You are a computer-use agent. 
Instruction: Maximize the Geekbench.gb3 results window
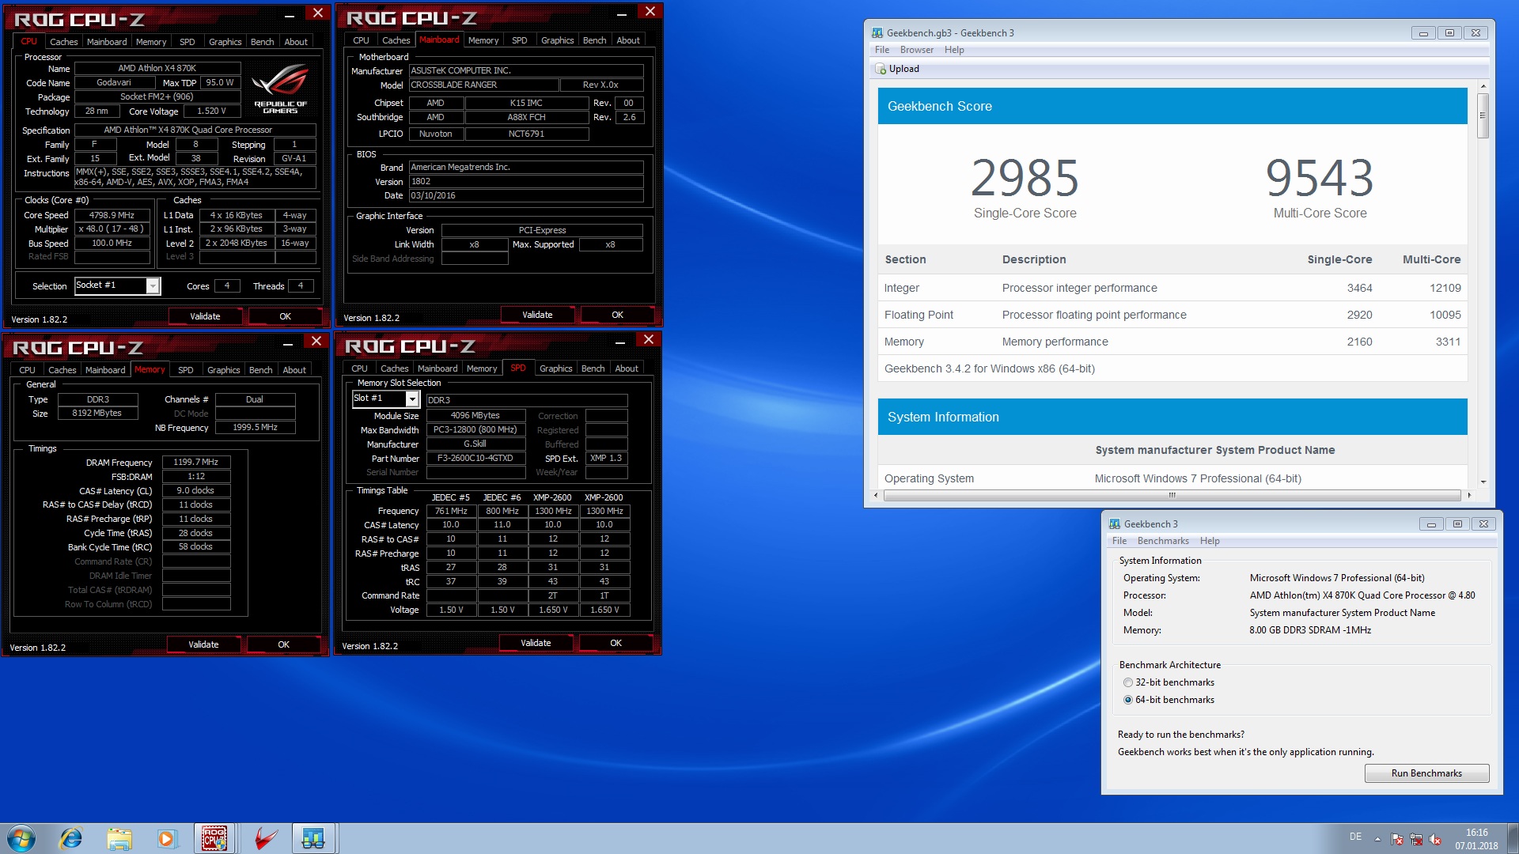[1449, 33]
